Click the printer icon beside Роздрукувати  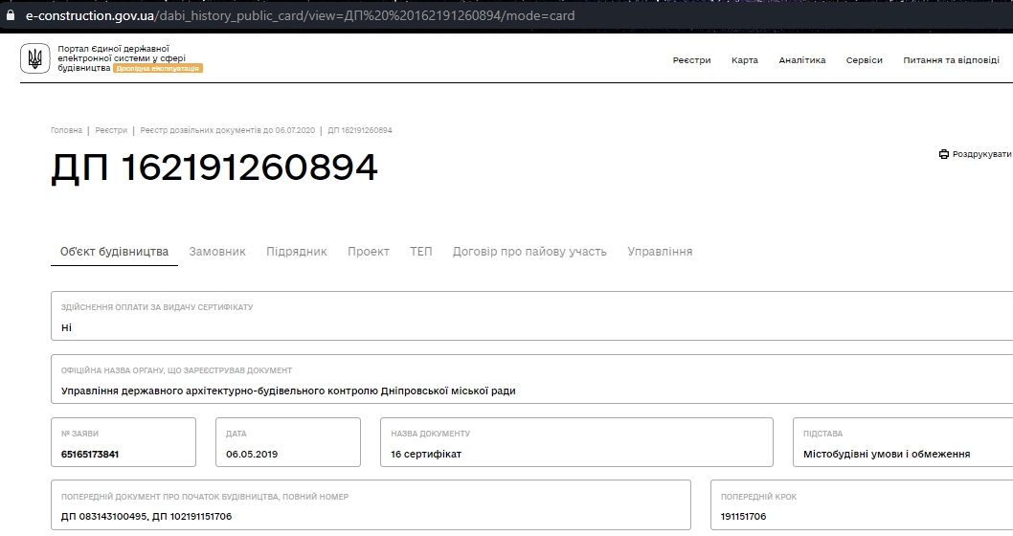[944, 154]
